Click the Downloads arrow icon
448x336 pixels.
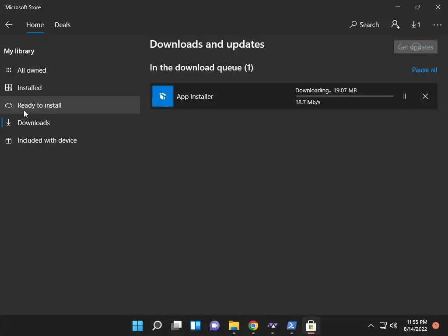coord(9,123)
